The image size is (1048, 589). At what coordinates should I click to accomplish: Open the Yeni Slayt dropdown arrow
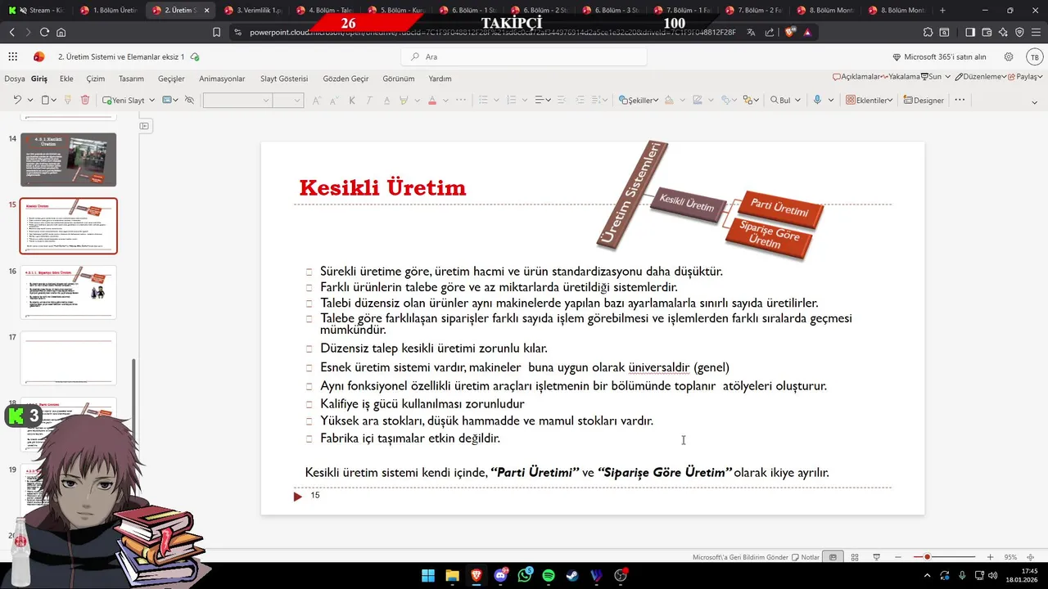pos(151,100)
